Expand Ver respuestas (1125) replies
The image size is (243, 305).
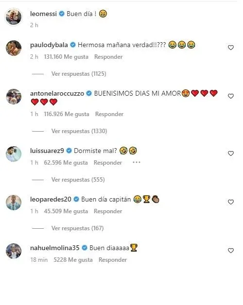pos(79,74)
